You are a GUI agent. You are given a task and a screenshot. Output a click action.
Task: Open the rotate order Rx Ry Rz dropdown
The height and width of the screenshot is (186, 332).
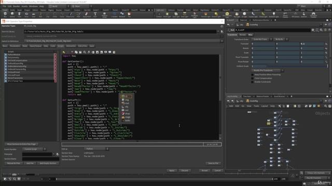pyautogui.click(x=281, y=39)
